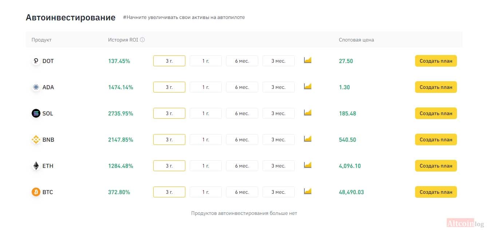Select 6 мес. period for ADA
This screenshot has width=489, height=232.
coord(242,87)
